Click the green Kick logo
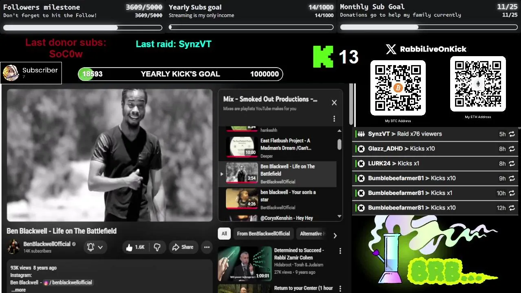 pyautogui.click(x=323, y=57)
